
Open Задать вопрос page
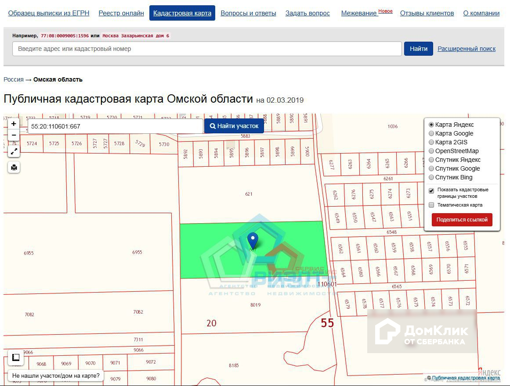tap(307, 13)
